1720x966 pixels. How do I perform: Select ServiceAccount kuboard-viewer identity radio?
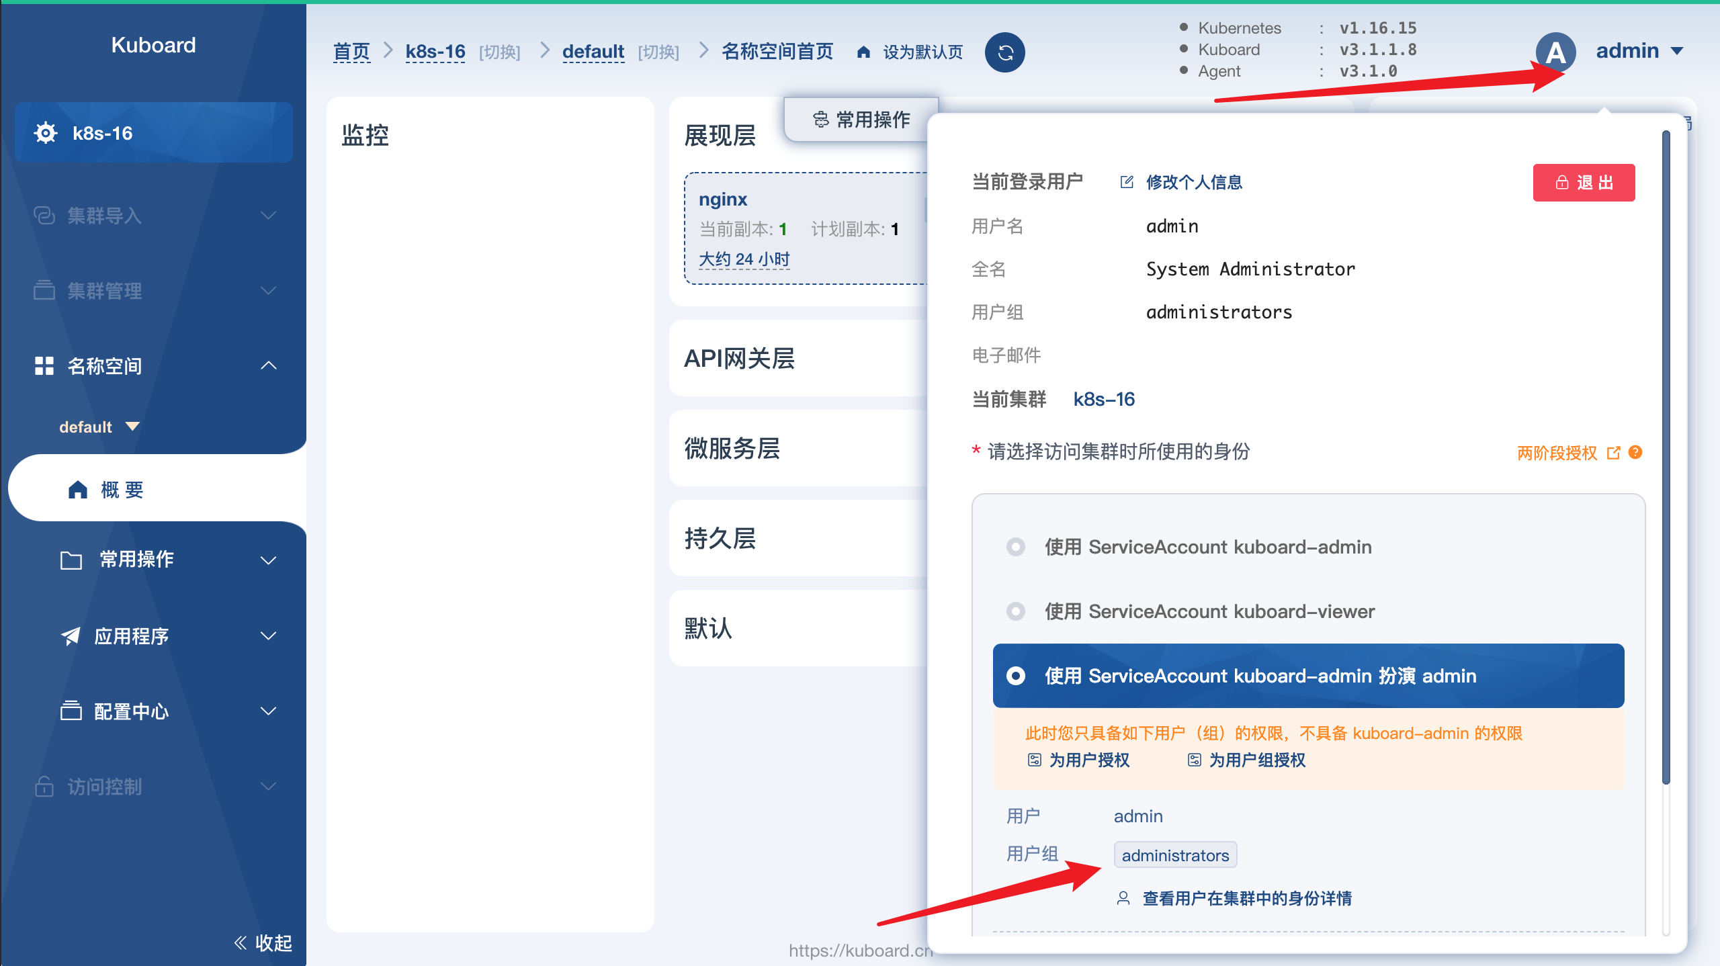pos(1016,611)
